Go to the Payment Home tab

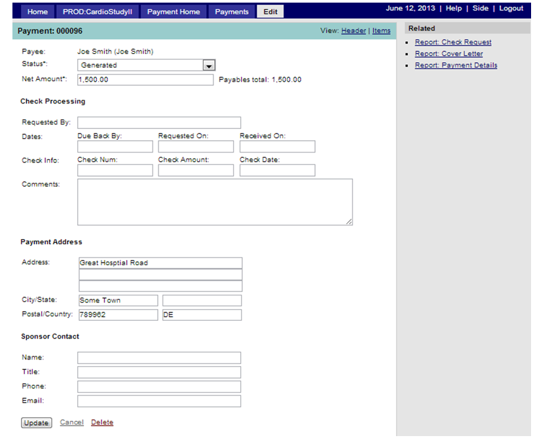(174, 12)
